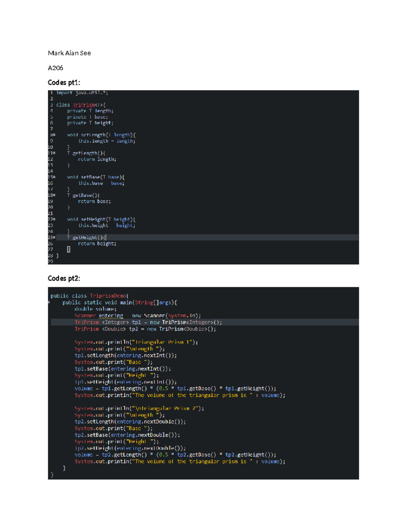Select the highlighted tp1 declaration line

point(148,322)
